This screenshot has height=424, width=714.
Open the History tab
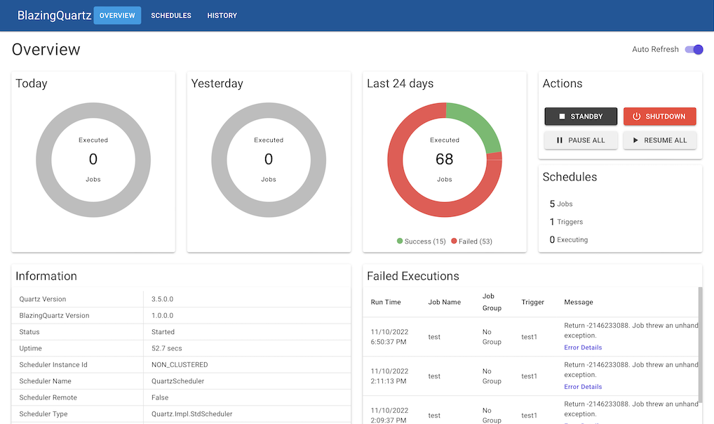(x=222, y=15)
